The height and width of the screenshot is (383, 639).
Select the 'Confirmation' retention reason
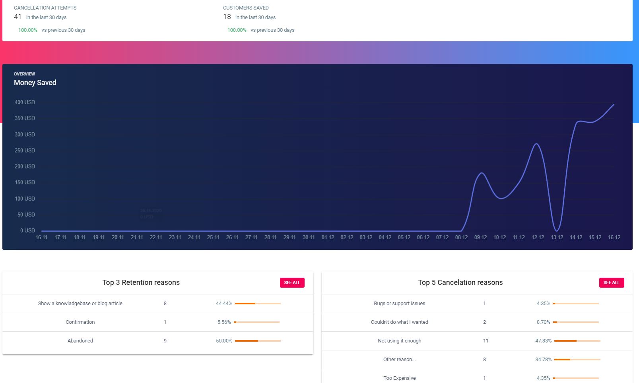pyautogui.click(x=80, y=322)
